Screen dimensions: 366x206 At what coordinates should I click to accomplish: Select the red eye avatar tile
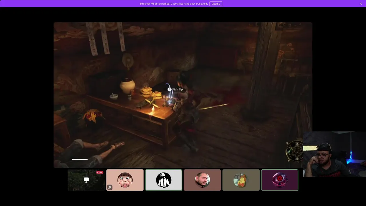click(x=280, y=180)
